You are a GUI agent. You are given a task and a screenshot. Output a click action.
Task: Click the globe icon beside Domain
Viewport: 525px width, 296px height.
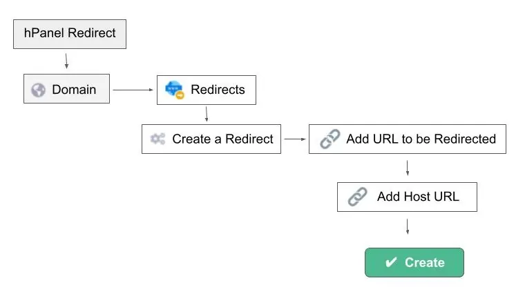(39, 90)
